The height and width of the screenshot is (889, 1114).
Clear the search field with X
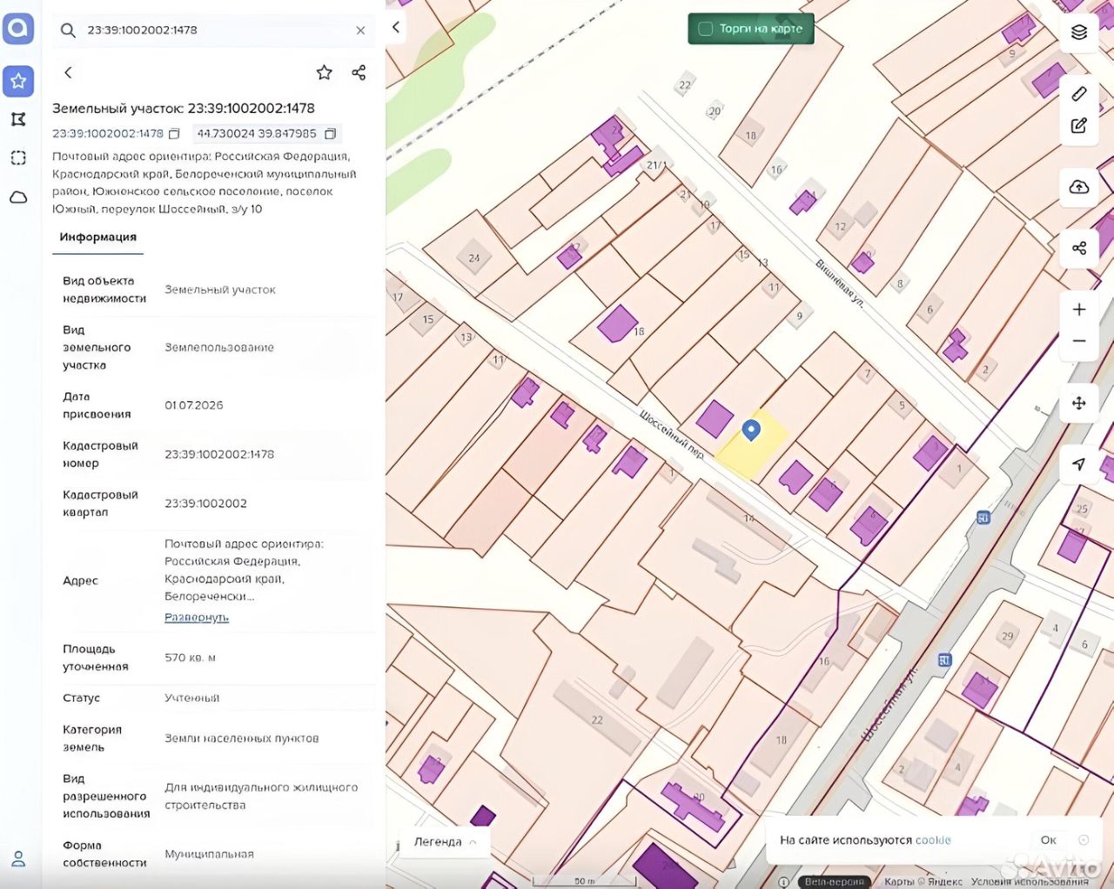tap(360, 30)
